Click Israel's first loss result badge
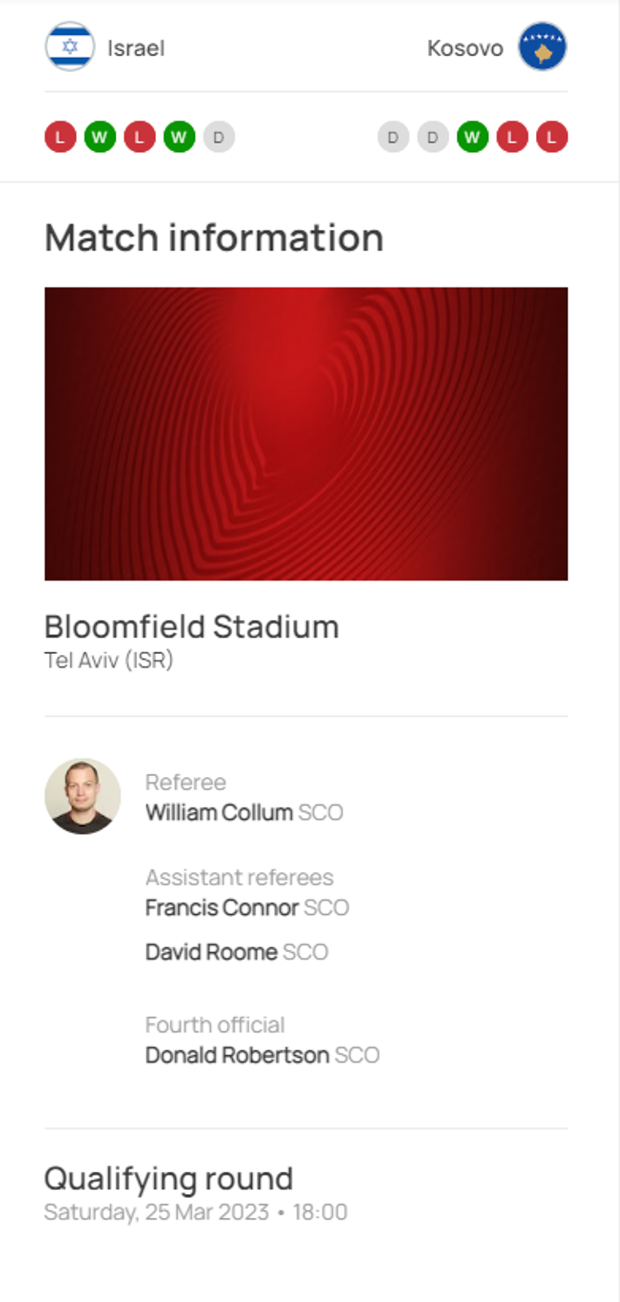This screenshot has height=1302, width=620. 60,137
